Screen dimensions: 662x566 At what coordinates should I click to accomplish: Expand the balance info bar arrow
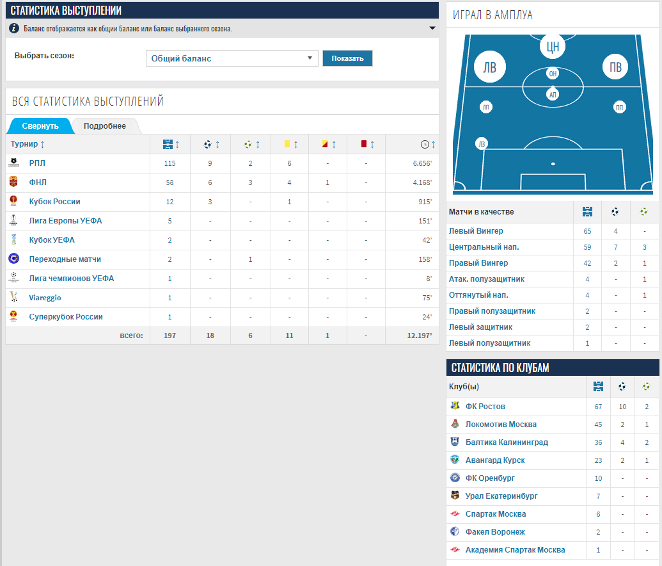432,29
